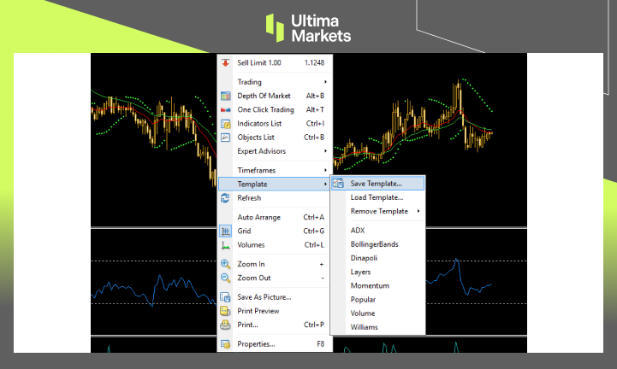Choose Refresh in the context menu

tap(274, 197)
